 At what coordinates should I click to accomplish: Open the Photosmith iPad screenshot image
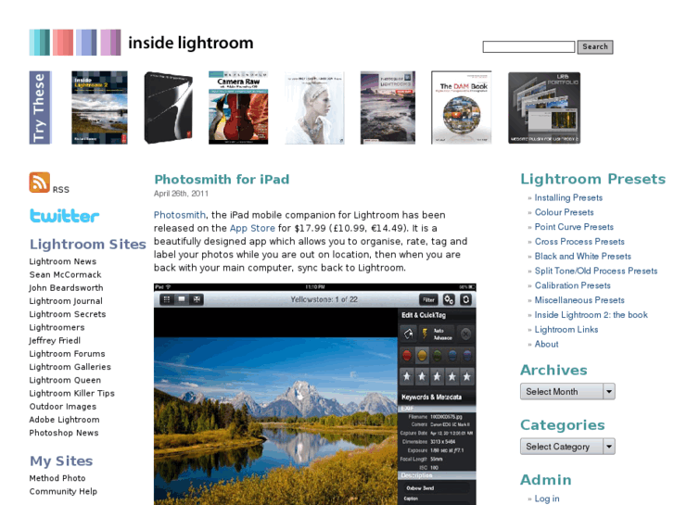click(315, 394)
